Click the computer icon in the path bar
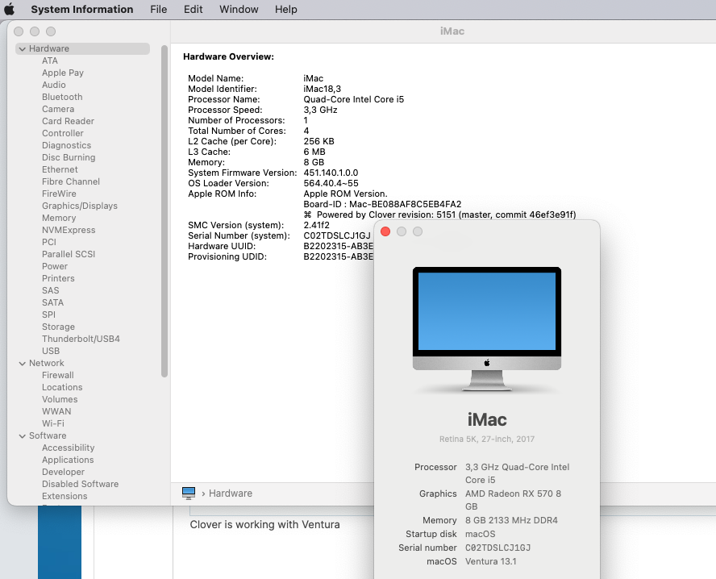Screen dimensions: 716x579 [189, 494]
